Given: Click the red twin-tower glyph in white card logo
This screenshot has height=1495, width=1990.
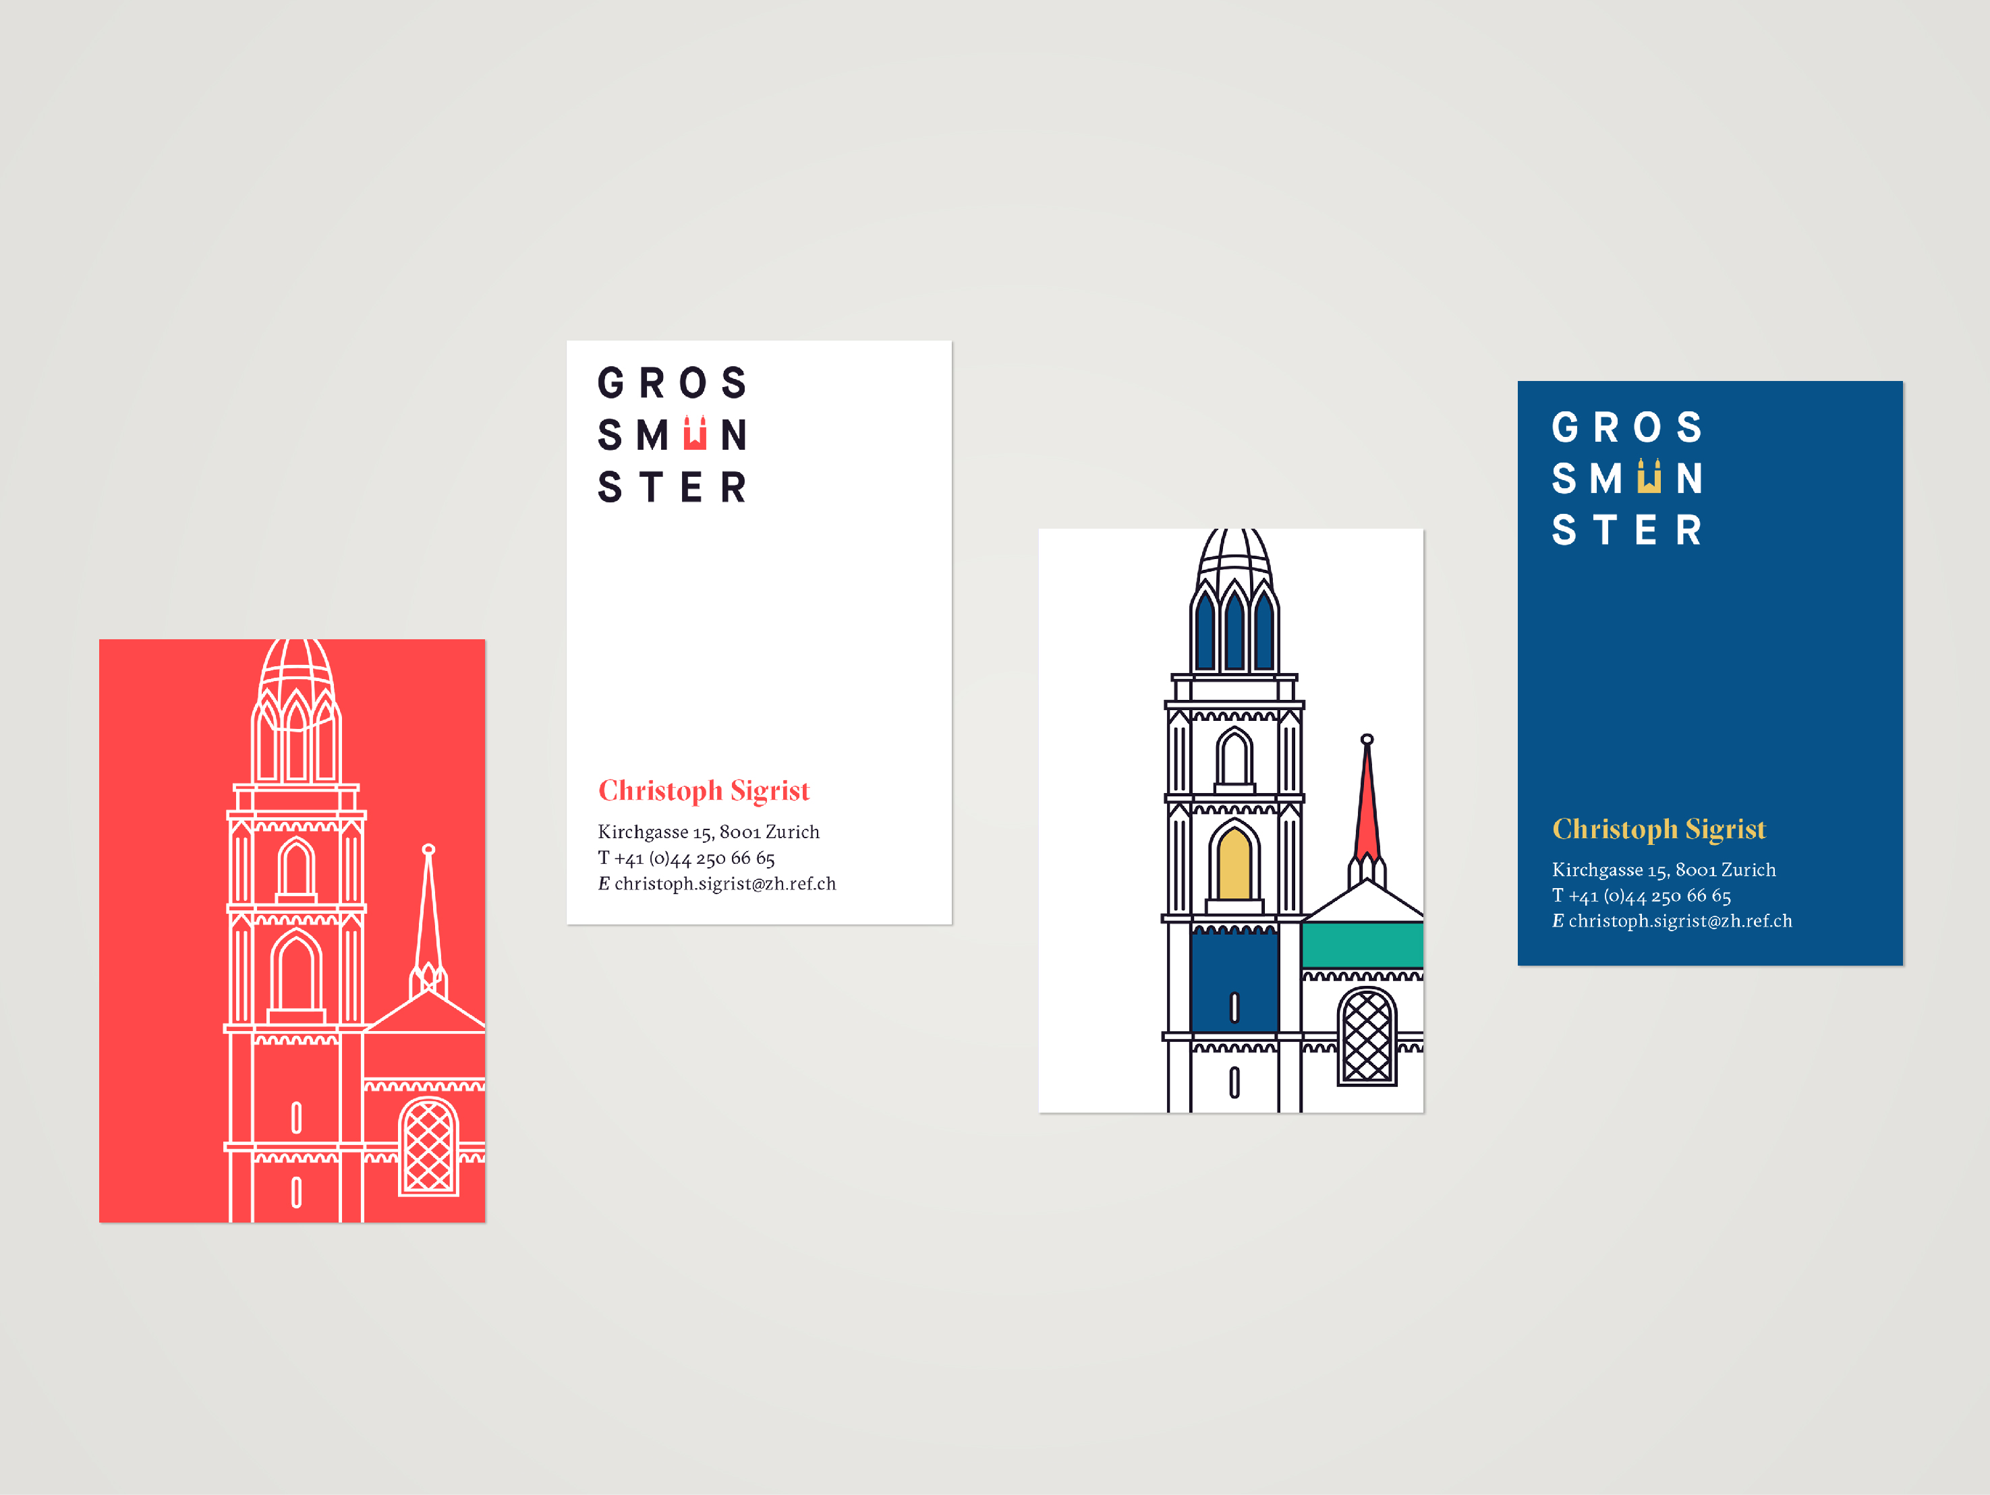Looking at the screenshot, I should pos(695,433).
